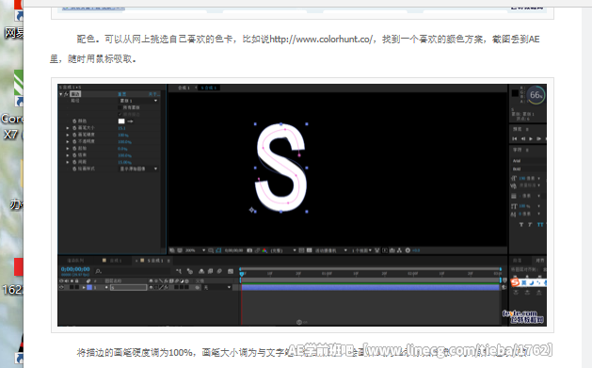This screenshot has height=368, width=592.
Task: Pick the eyedropper next to the color swatch
Action: pyautogui.click(x=130, y=121)
